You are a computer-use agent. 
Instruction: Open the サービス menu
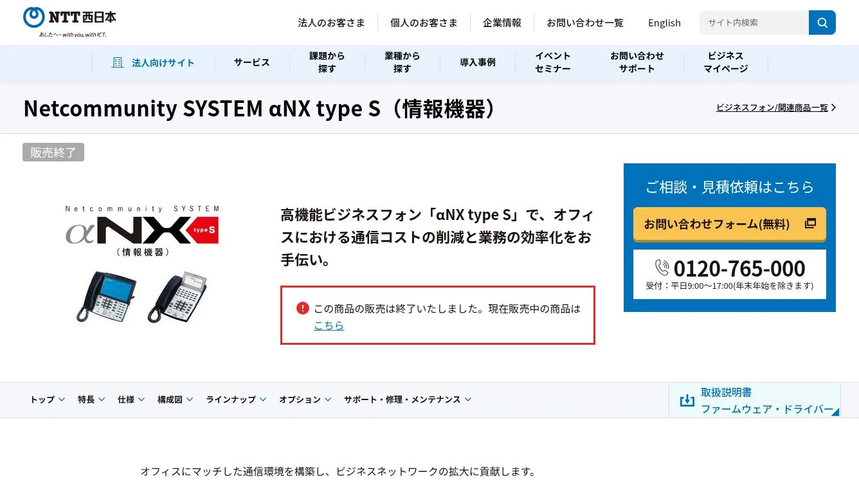click(x=251, y=62)
